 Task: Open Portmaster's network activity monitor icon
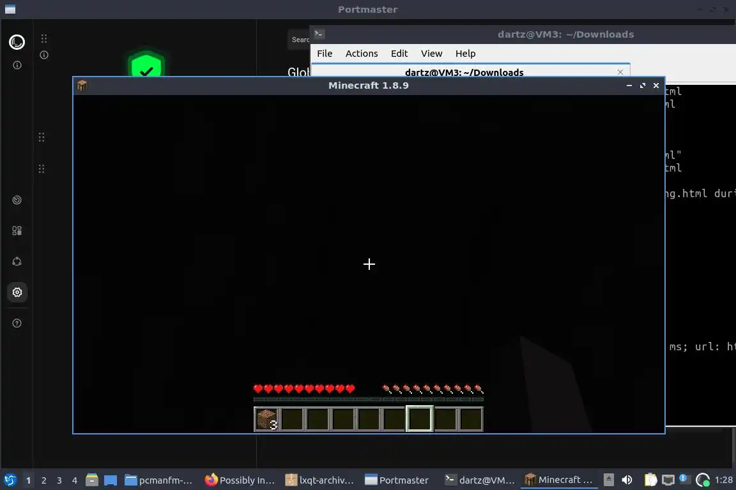tap(17, 200)
